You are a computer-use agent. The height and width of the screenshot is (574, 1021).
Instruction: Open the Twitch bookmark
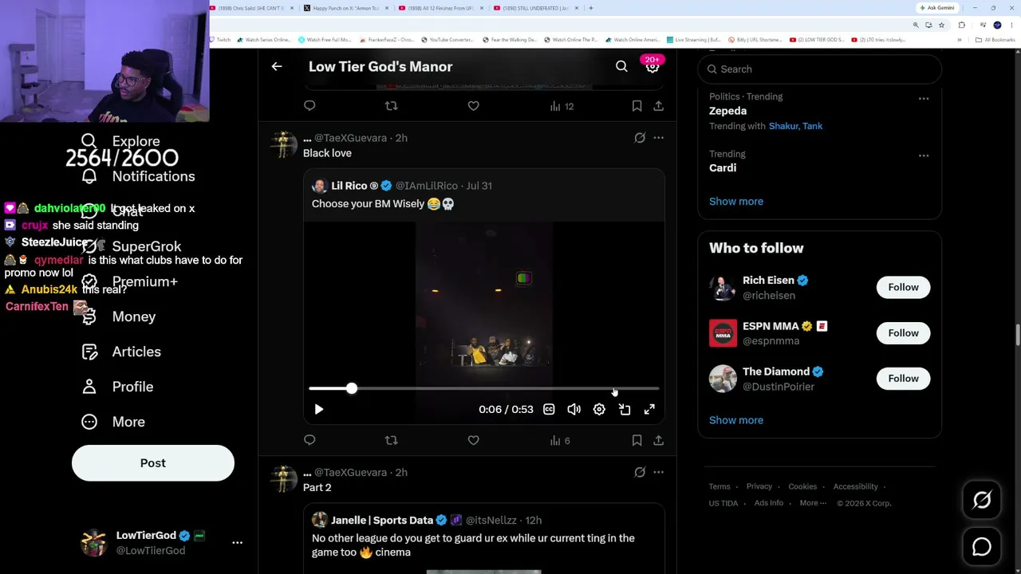click(220, 40)
